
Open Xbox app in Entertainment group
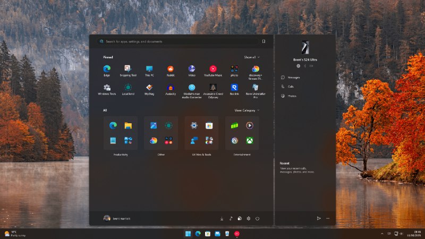(x=250, y=140)
